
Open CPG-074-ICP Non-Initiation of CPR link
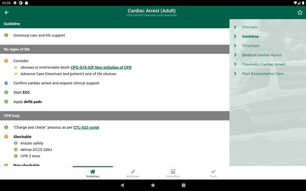(101, 67)
